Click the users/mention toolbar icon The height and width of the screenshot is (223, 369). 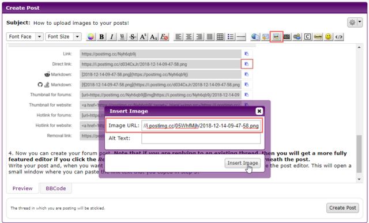(297, 37)
